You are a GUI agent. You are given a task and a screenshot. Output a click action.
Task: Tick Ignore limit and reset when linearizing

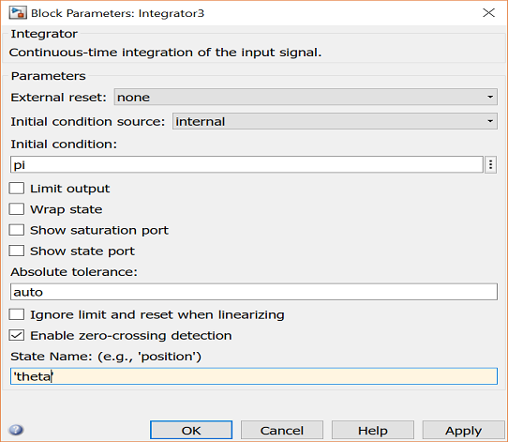(17, 314)
